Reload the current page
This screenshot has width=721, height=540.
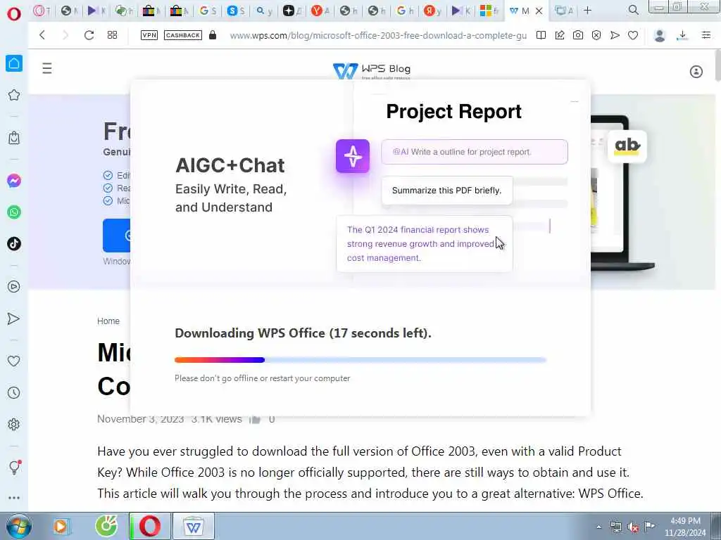(89, 35)
